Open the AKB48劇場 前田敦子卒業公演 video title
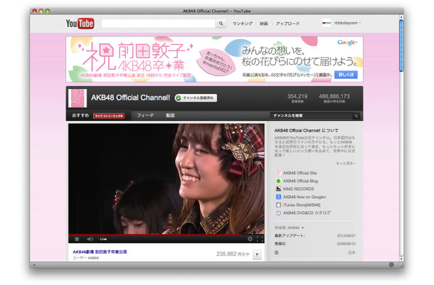The height and width of the screenshot is (285, 434). [x=100, y=252]
